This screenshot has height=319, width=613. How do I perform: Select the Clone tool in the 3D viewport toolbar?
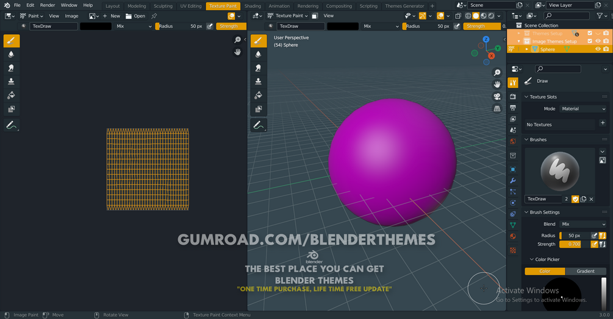click(x=259, y=82)
